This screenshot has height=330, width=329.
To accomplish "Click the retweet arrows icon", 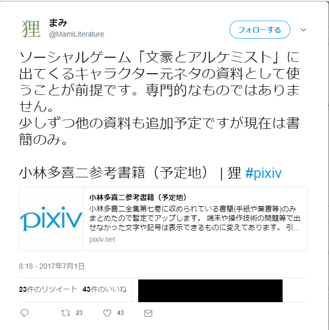I will click(x=65, y=313).
